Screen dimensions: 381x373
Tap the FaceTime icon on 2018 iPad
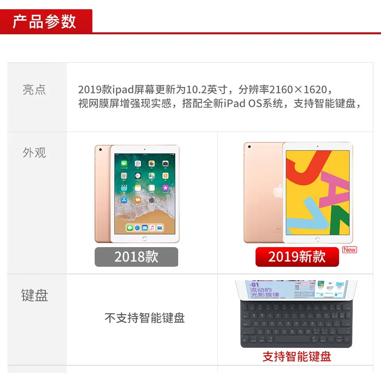coord(124,163)
